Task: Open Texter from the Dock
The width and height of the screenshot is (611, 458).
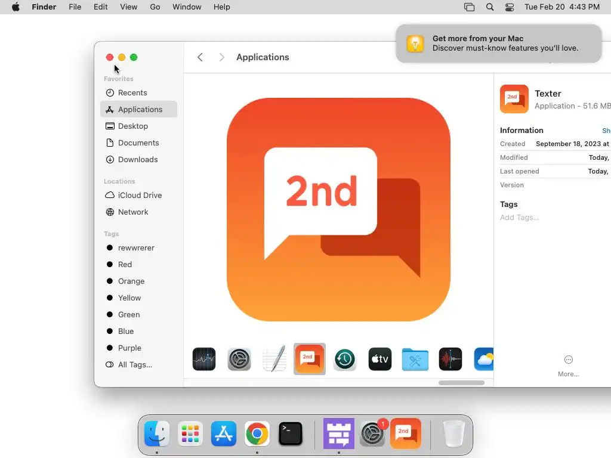Action: tap(406, 434)
